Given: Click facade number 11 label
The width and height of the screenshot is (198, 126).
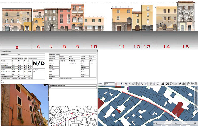Looking at the screenshot, I should [x=122, y=47].
